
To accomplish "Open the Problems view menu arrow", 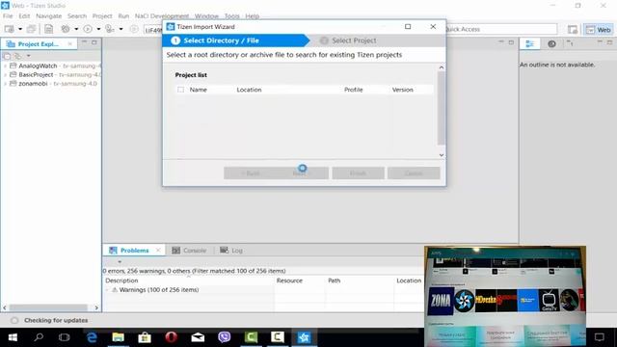I will (x=120, y=261).
